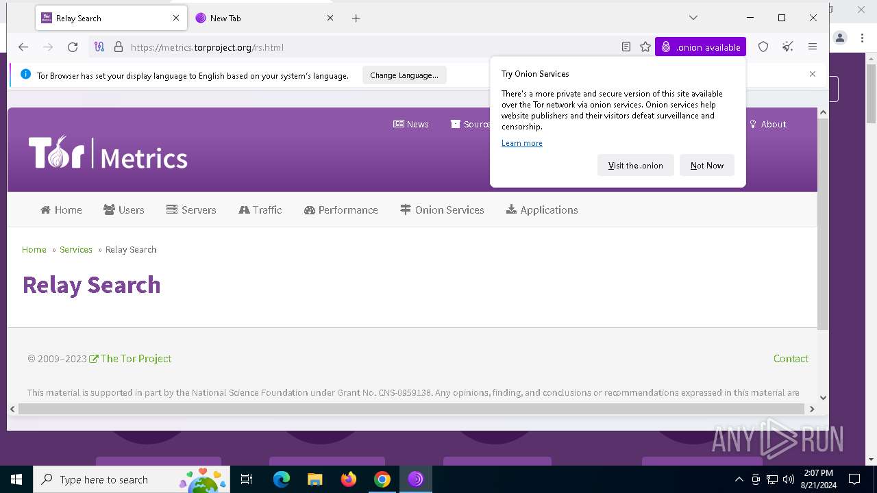Click Not Now in onion popup
The height and width of the screenshot is (493, 877).
coord(707,166)
